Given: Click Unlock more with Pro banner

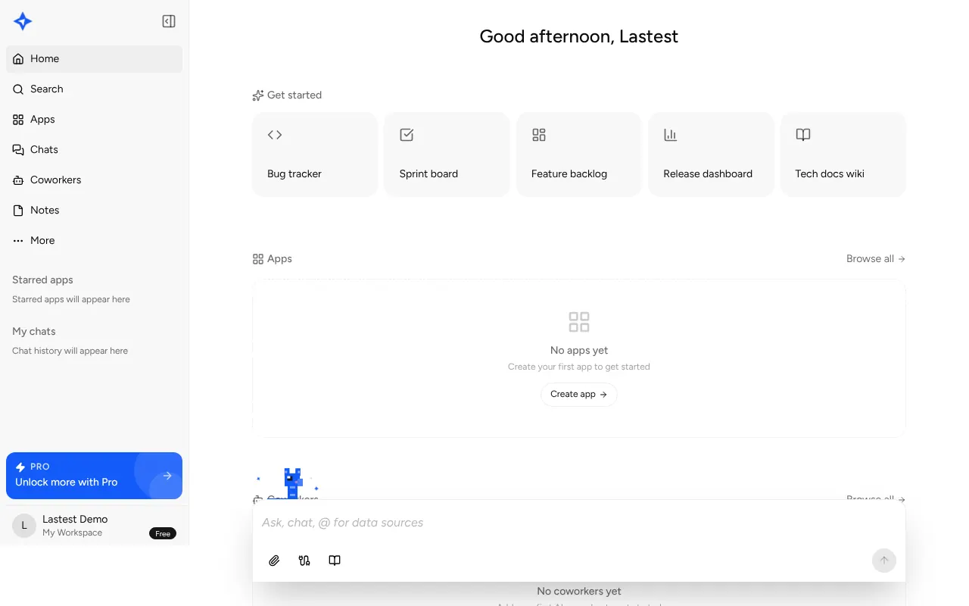Looking at the screenshot, I should [x=94, y=476].
